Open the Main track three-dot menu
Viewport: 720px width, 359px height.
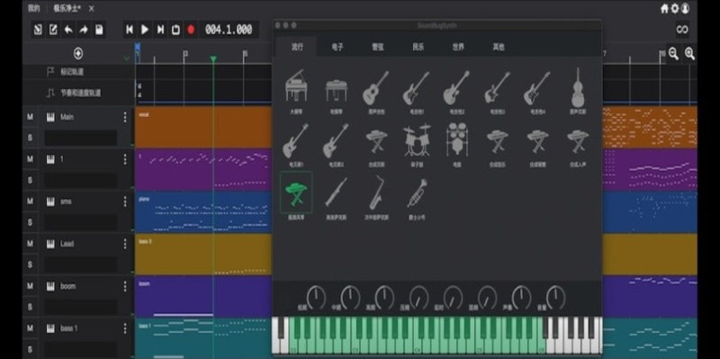(124, 118)
